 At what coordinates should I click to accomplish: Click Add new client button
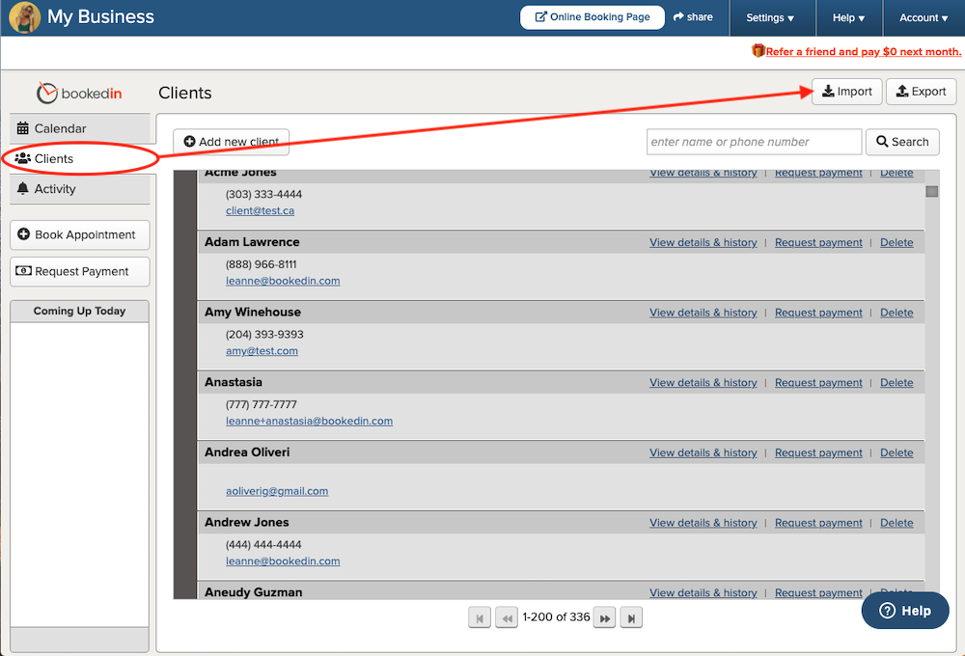(x=231, y=142)
